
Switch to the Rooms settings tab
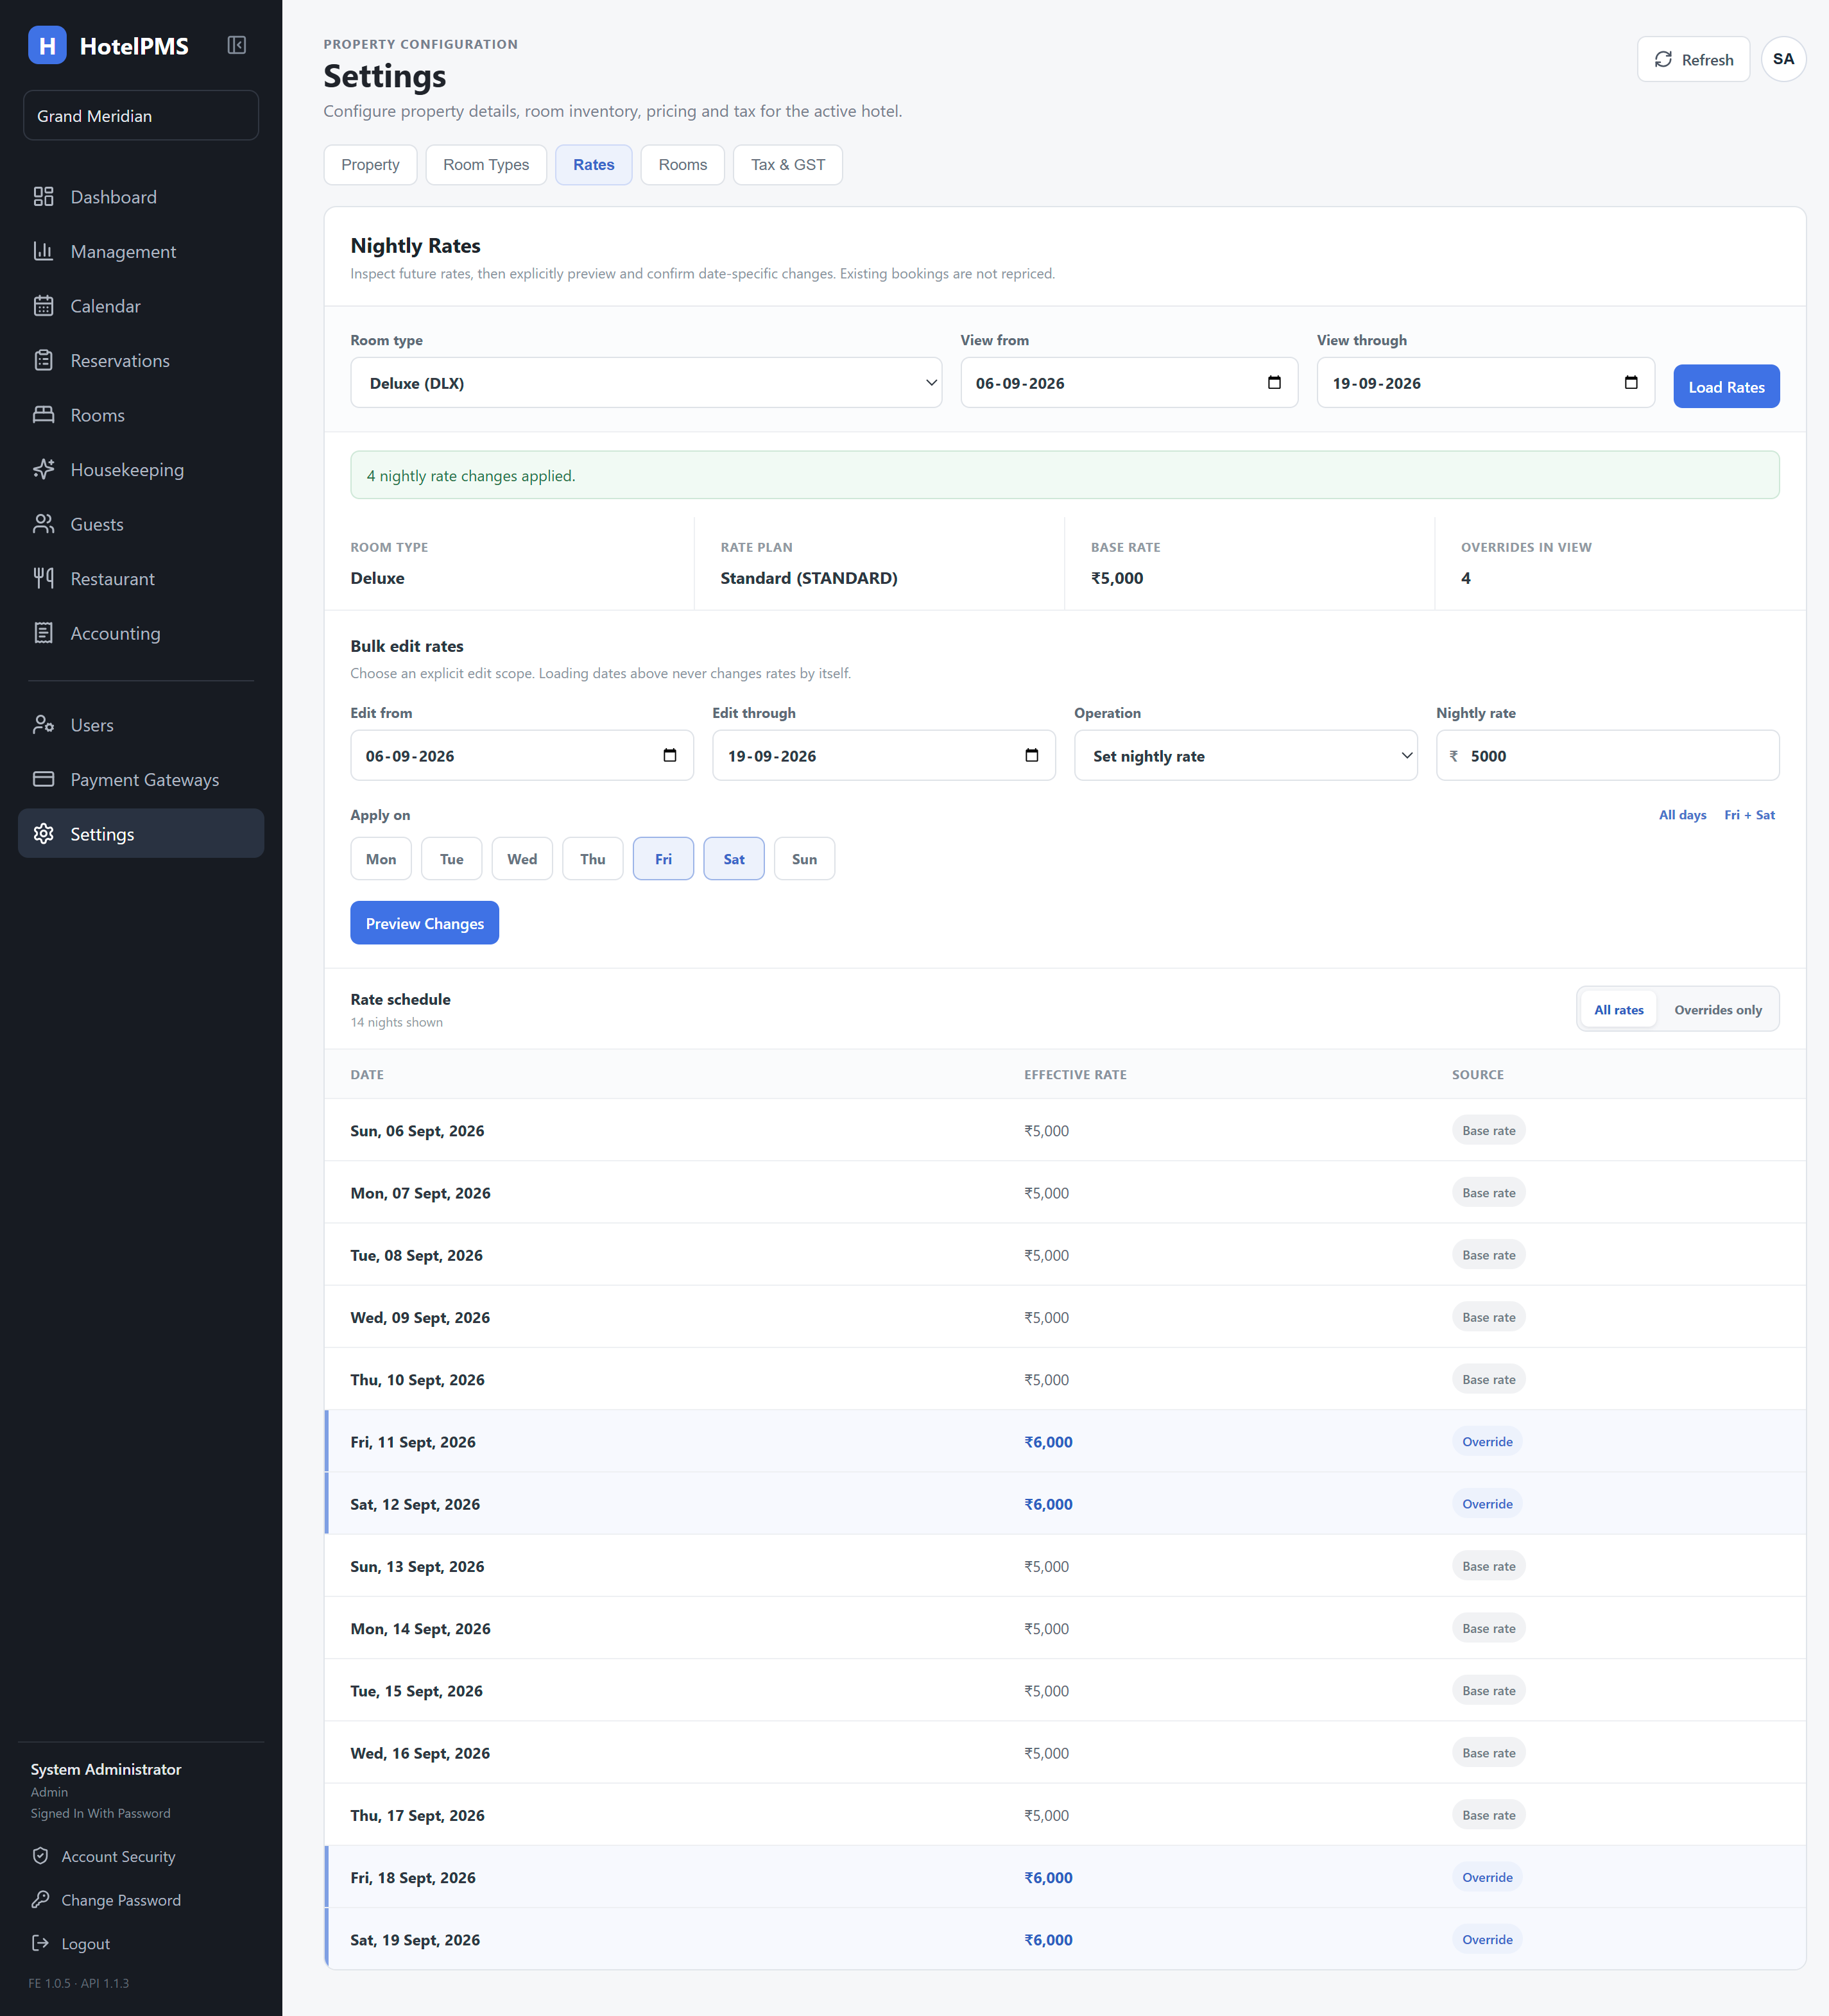pos(683,165)
